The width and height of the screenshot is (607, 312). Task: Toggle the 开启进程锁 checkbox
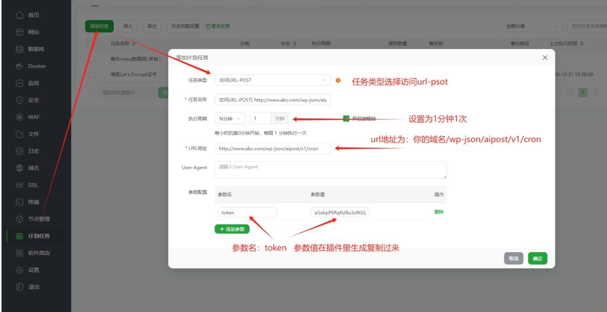click(x=346, y=118)
